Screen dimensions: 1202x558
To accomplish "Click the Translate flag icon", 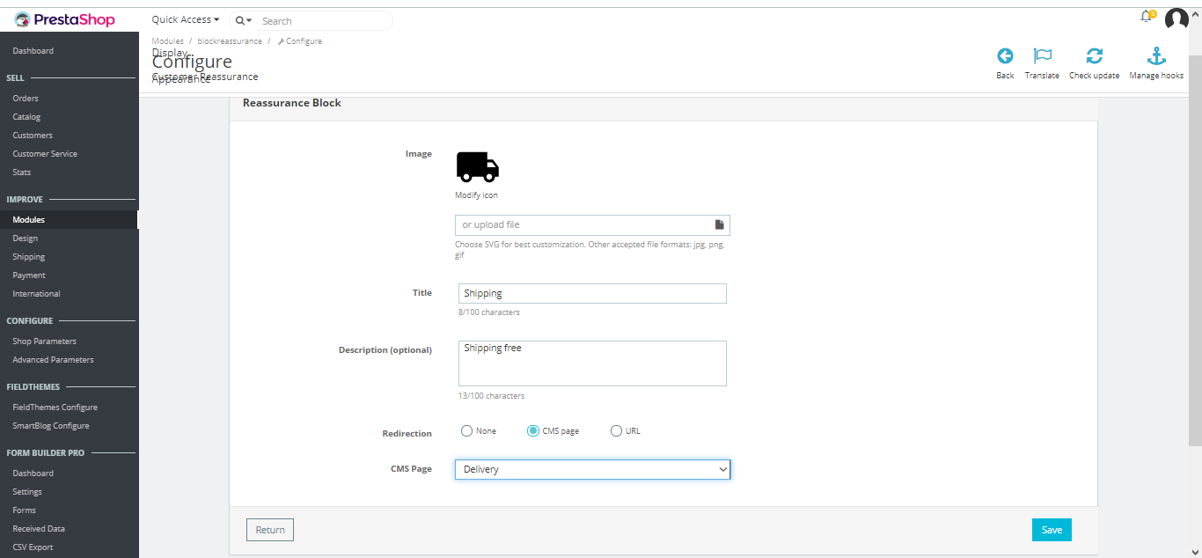I will (1042, 56).
